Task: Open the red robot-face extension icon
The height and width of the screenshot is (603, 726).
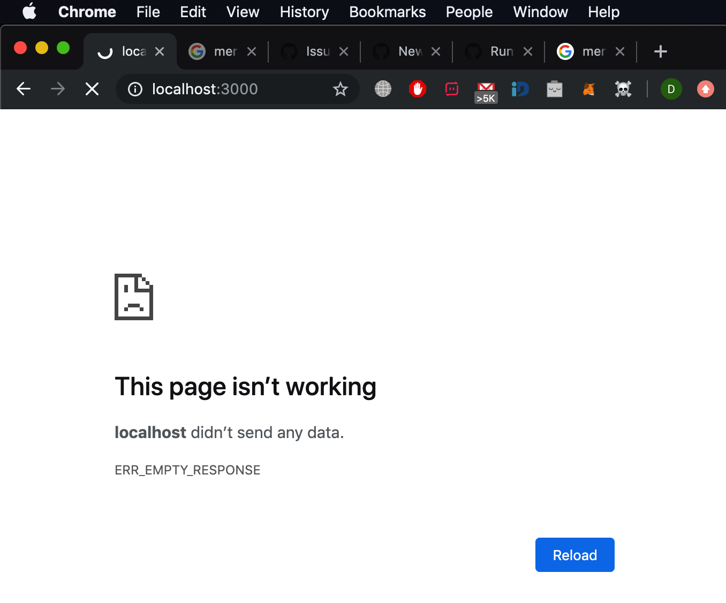Action: point(452,89)
